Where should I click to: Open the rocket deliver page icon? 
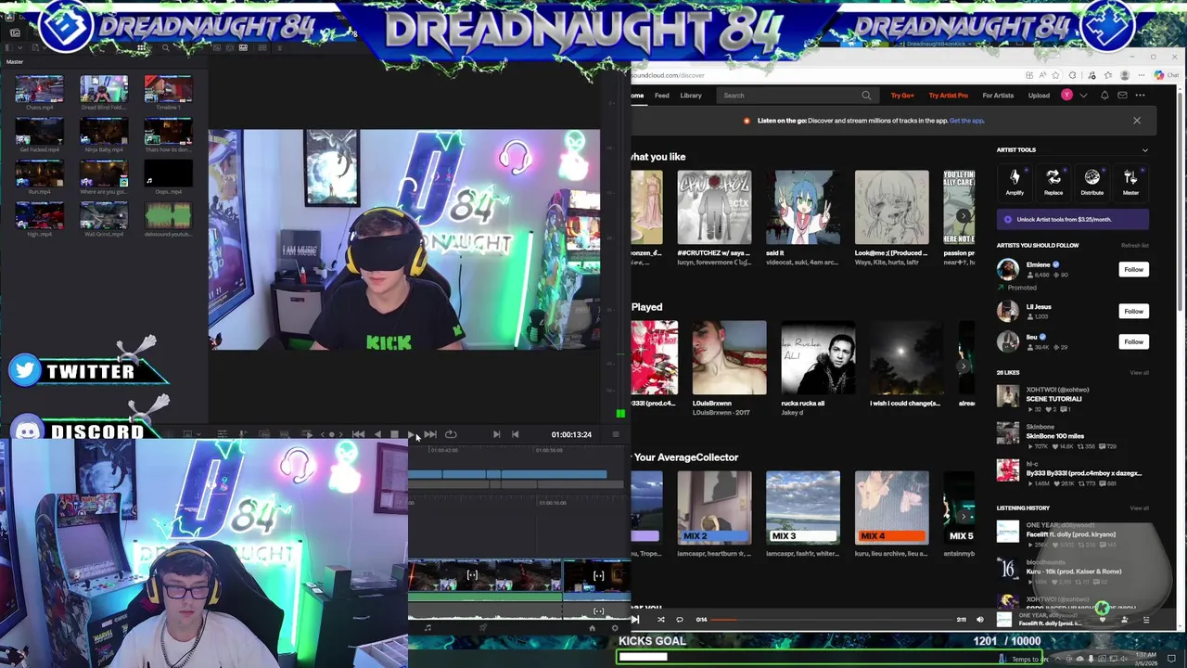click(x=483, y=628)
